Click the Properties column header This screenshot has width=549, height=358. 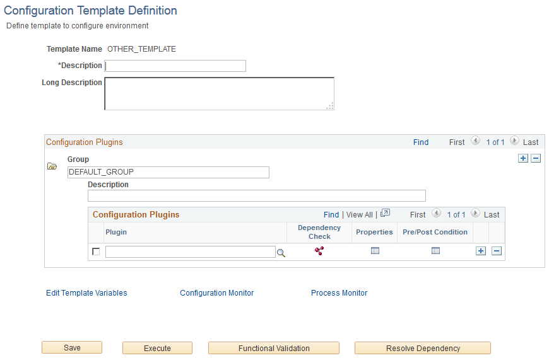click(x=374, y=232)
